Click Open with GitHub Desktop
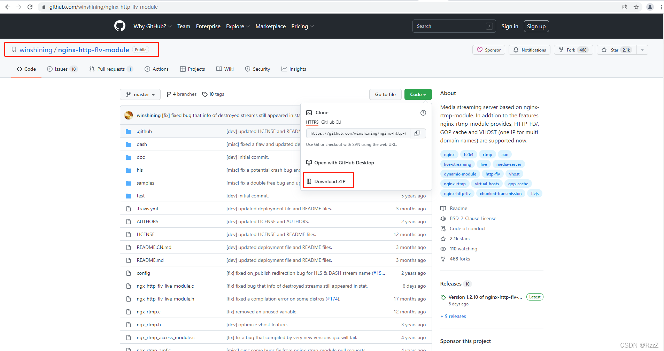 coord(340,163)
